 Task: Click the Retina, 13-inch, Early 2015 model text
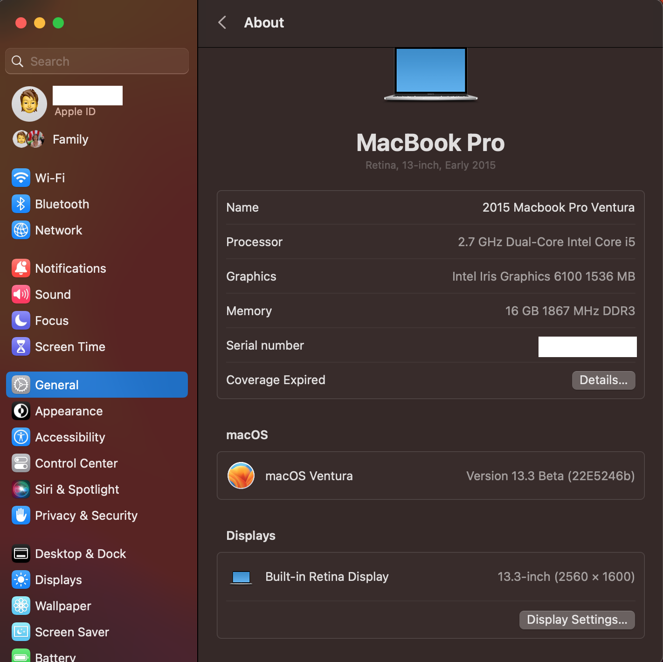coord(430,165)
